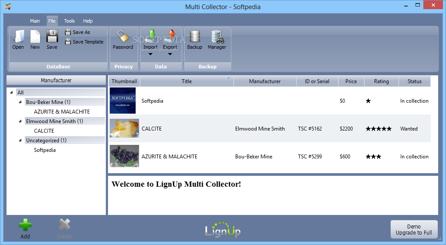Select Bou-Beker Mine (1) in the tree
This screenshot has height=245, width=446.
[x=65, y=102]
